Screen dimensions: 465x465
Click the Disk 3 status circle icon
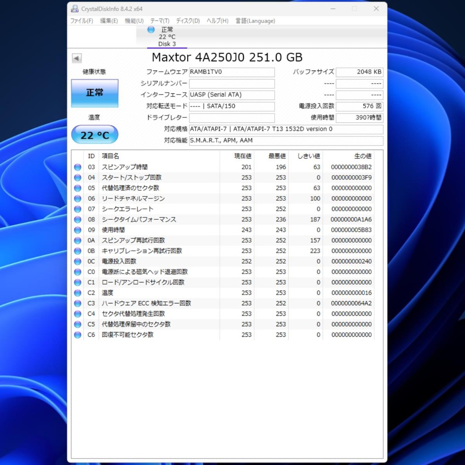pos(151,30)
